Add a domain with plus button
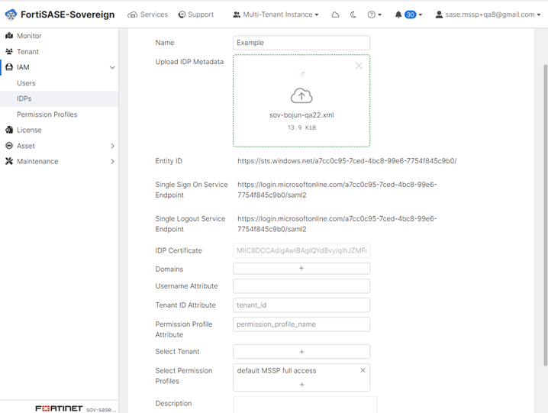This screenshot has height=413, width=548. pyautogui.click(x=301, y=269)
